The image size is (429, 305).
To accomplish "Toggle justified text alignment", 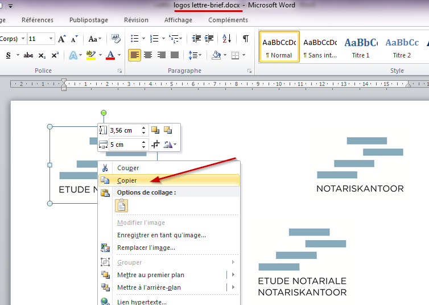I will coord(175,55).
